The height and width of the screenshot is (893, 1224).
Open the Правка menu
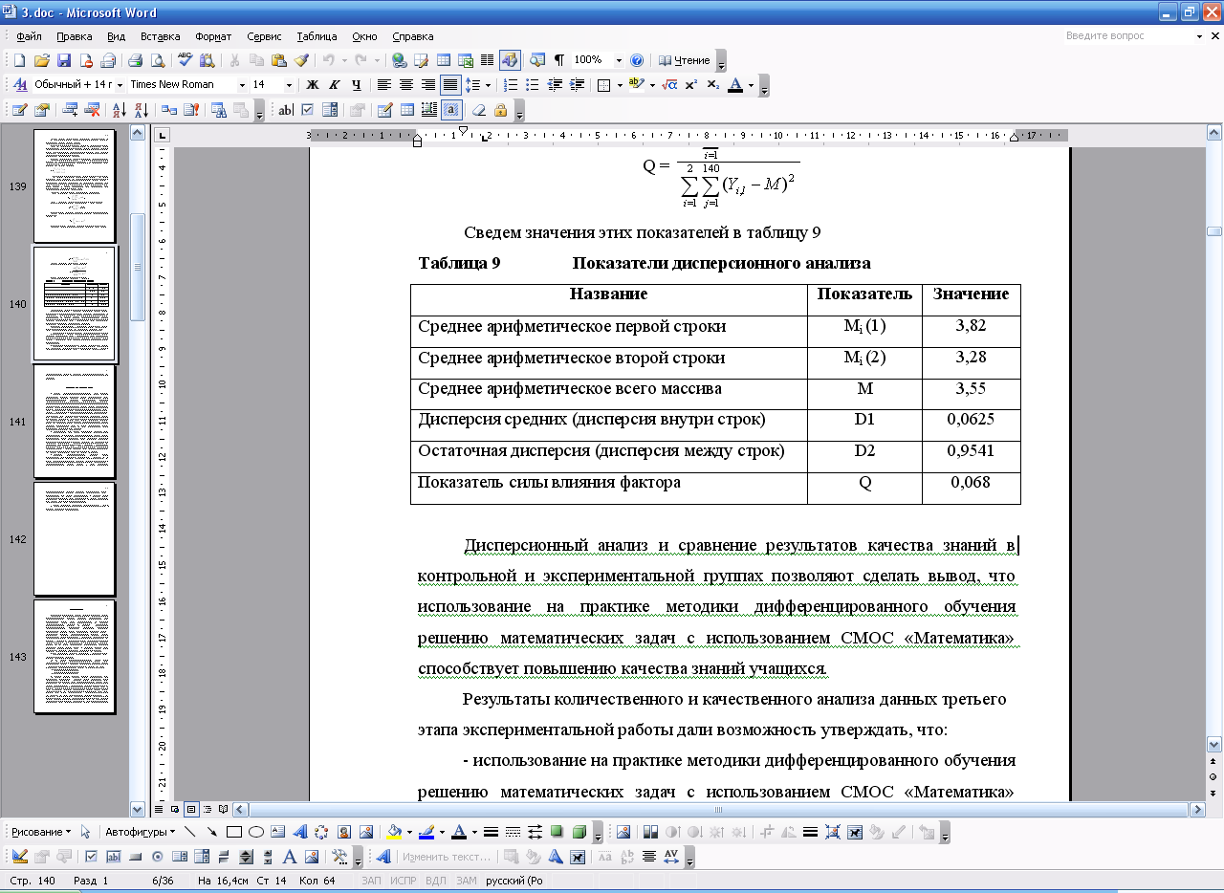point(74,36)
